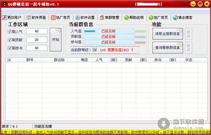211x135 pixels.
Task: Sort by the 贡献 column header
Action: point(129,60)
